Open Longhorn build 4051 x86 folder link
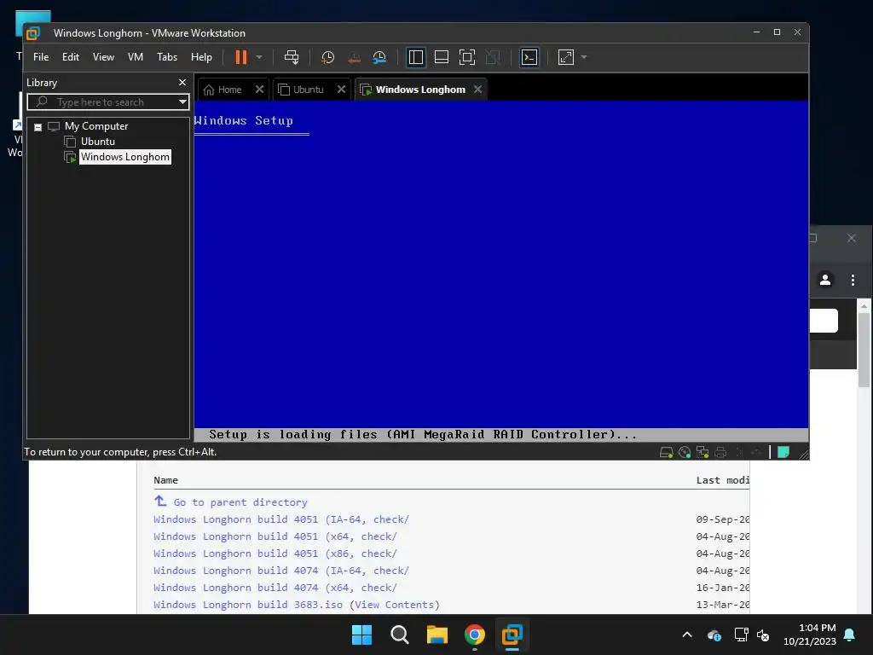 click(x=275, y=554)
